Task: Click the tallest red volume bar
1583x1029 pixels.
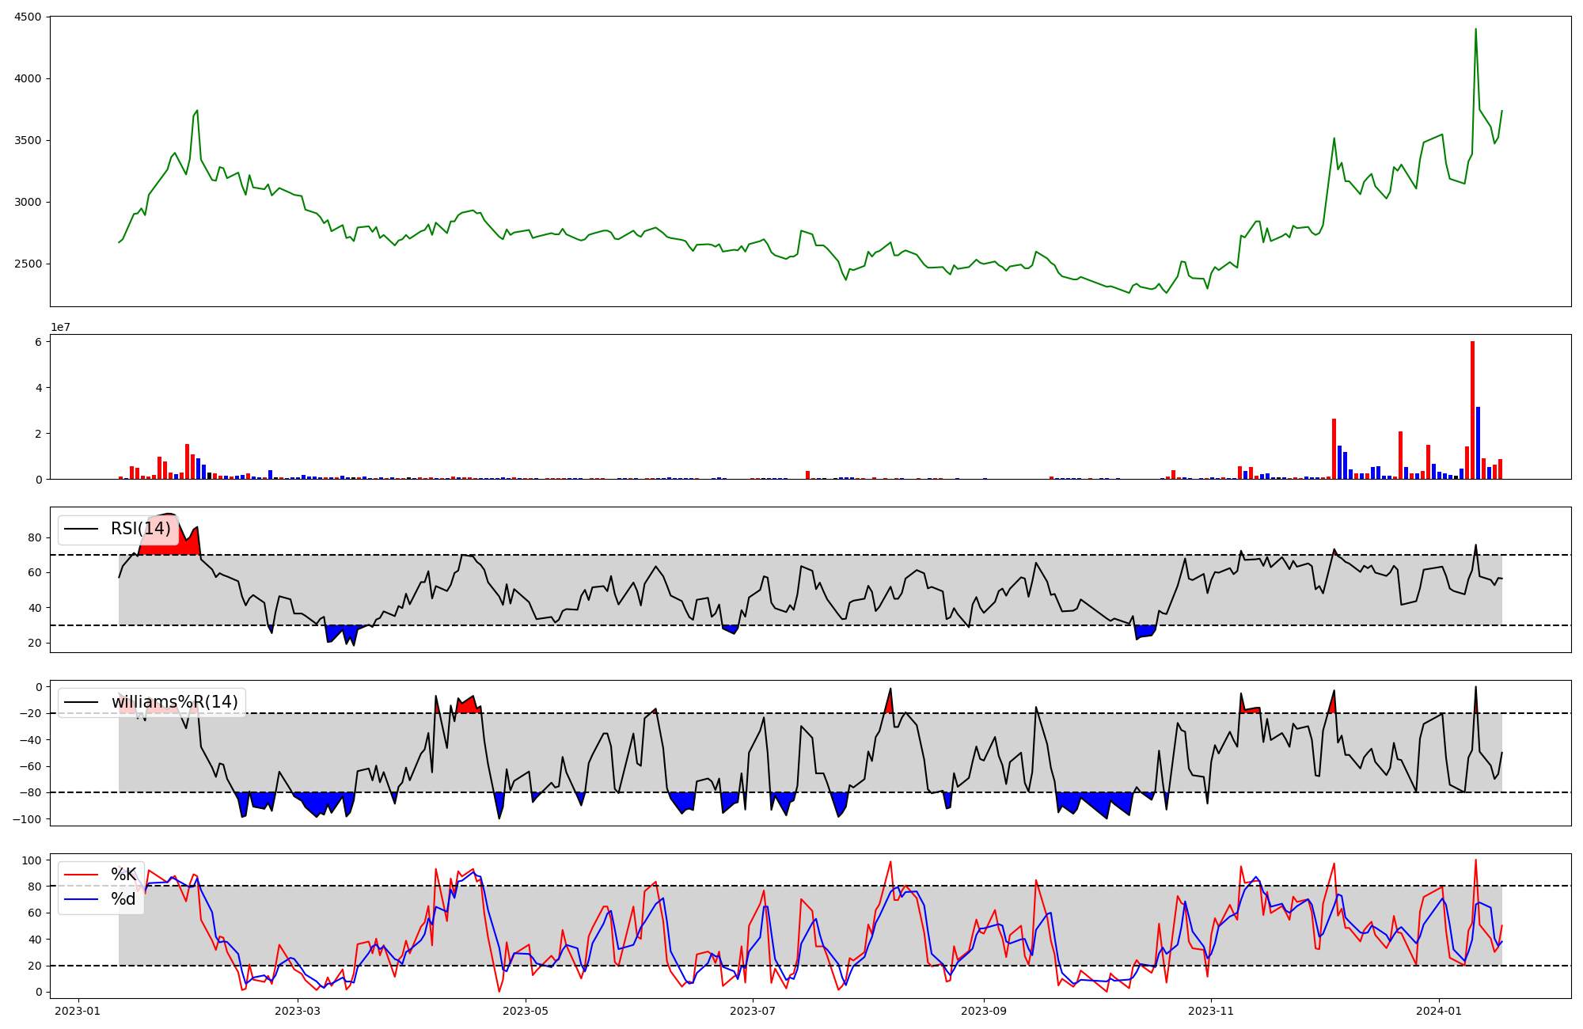Action: (1472, 412)
